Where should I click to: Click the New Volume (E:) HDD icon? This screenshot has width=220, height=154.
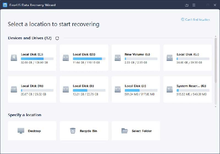click(x=118, y=58)
